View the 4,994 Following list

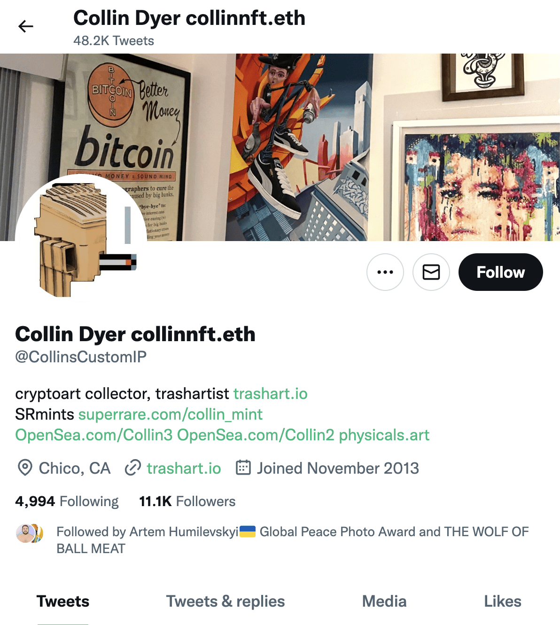tap(67, 501)
